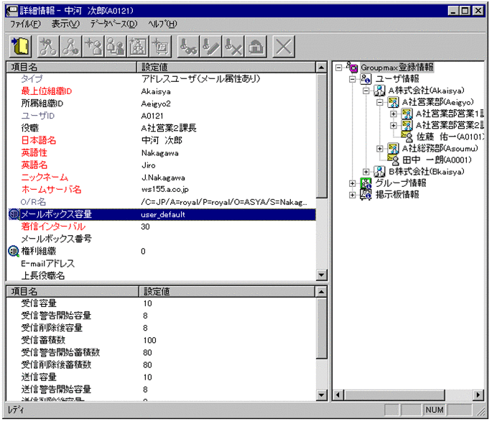Viewport: 492px width, 422px height.
Task: Click the globe icon beside メールボックス容量
Action: point(14,214)
